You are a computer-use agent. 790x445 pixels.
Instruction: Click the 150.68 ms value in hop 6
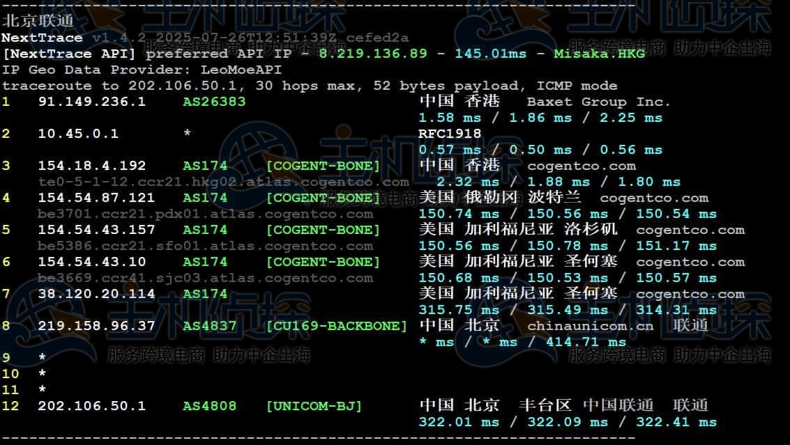click(x=459, y=278)
